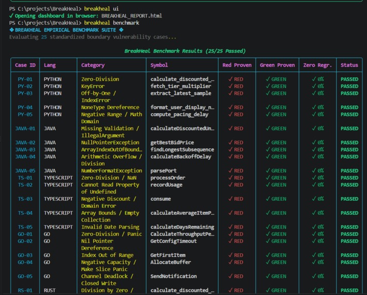Click the calculateDaysRemaining symbol
The image size is (367, 295).
pyautogui.click(x=182, y=227)
